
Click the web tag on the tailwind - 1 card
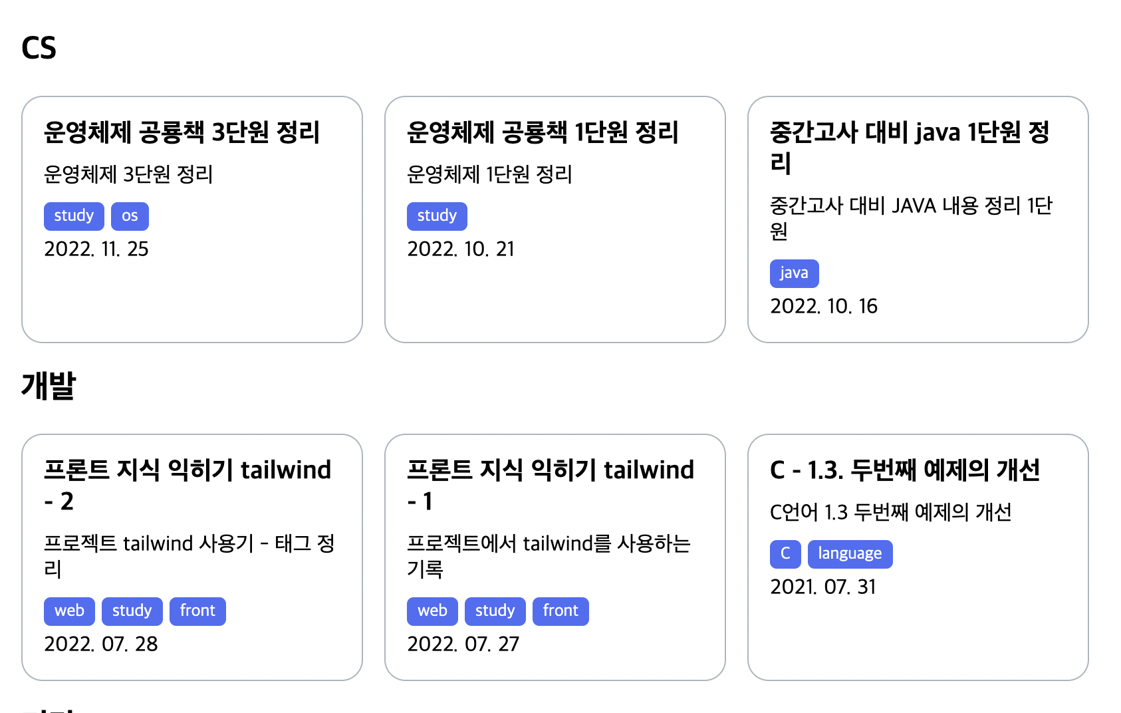click(x=432, y=611)
